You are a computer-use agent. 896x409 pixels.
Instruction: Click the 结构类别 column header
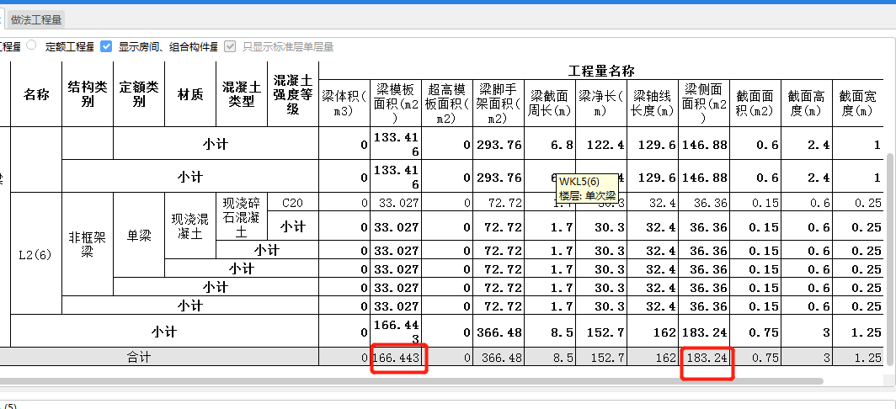pos(88,94)
